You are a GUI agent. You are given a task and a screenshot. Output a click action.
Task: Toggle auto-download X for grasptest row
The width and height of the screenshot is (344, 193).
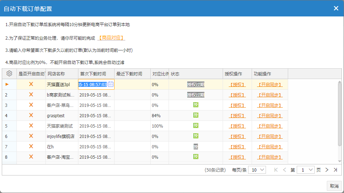(31, 115)
